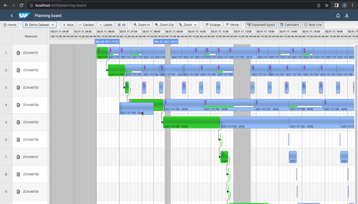Select resource ZCHUMT06 document icon
Screen dimensions: 358x204
[x=18, y=140]
